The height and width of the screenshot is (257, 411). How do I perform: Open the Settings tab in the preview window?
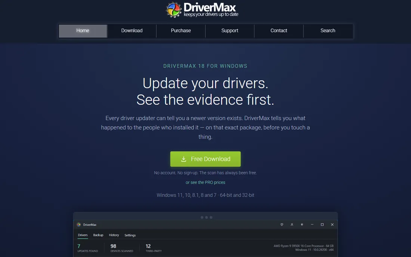[130, 235]
